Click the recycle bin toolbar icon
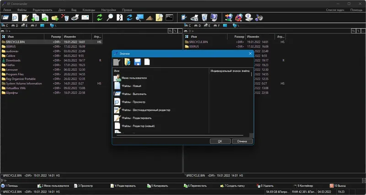The height and width of the screenshot is (195, 366). tap(204, 17)
